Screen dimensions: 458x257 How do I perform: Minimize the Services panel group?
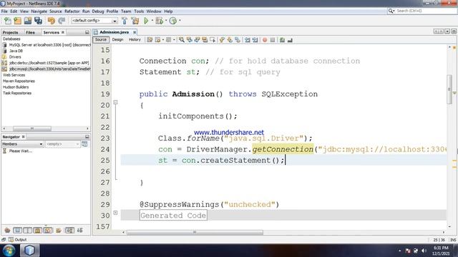tap(87, 32)
